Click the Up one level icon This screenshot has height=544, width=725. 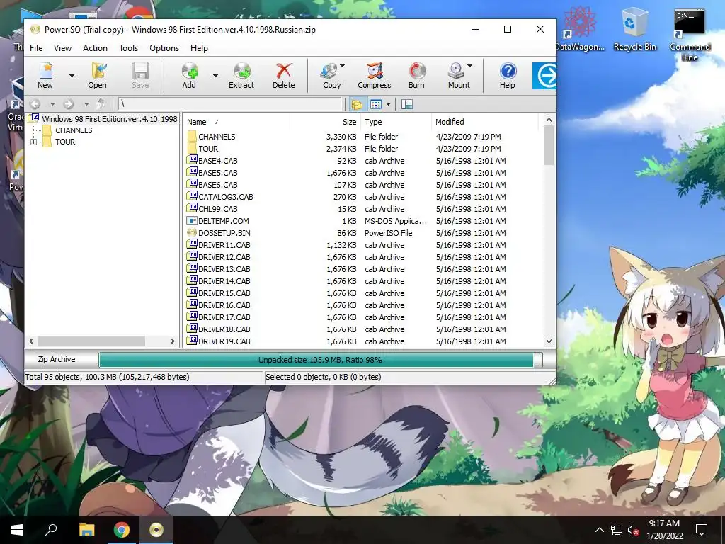pyautogui.click(x=101, y=104)
